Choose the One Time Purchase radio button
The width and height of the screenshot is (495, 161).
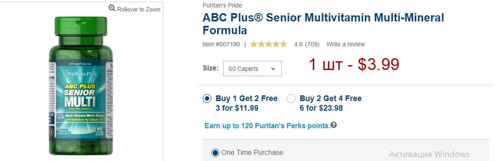tap(215, 153)
